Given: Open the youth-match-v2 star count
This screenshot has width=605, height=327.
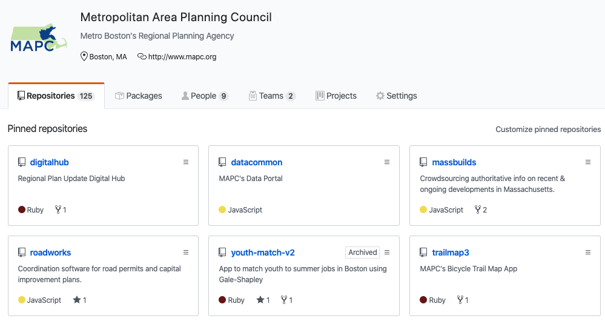Looking at the screenshot, I should point(263,300).
